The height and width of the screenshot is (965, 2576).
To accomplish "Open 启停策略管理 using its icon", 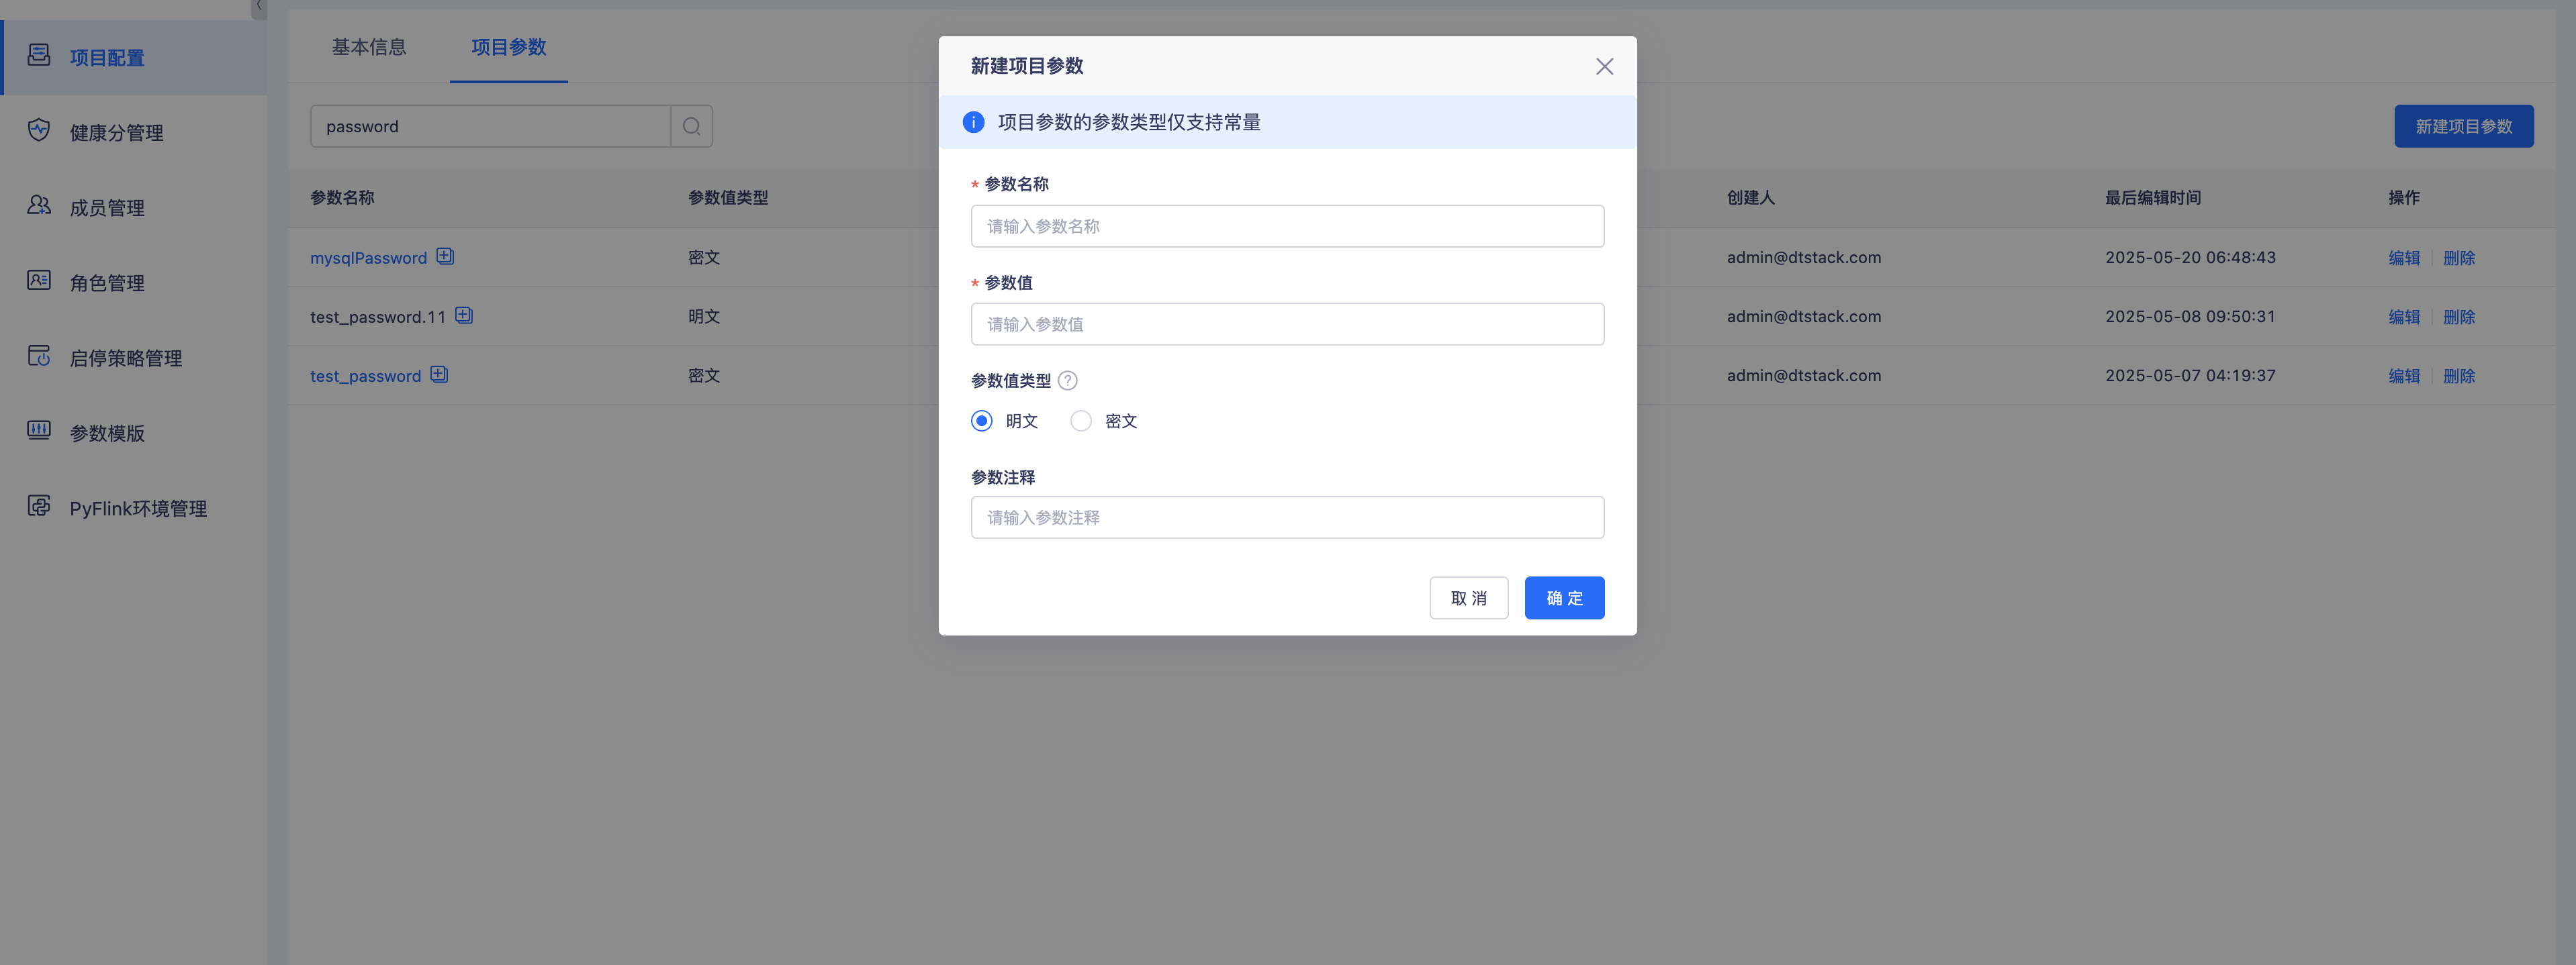I will pyautogui.click(x=39, y=356).
